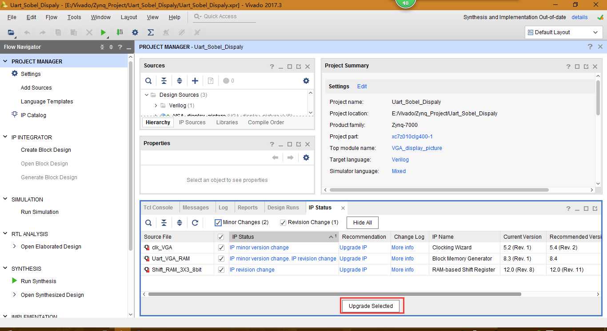
Task: Switch to Messages tab
Action: point(196,208)
